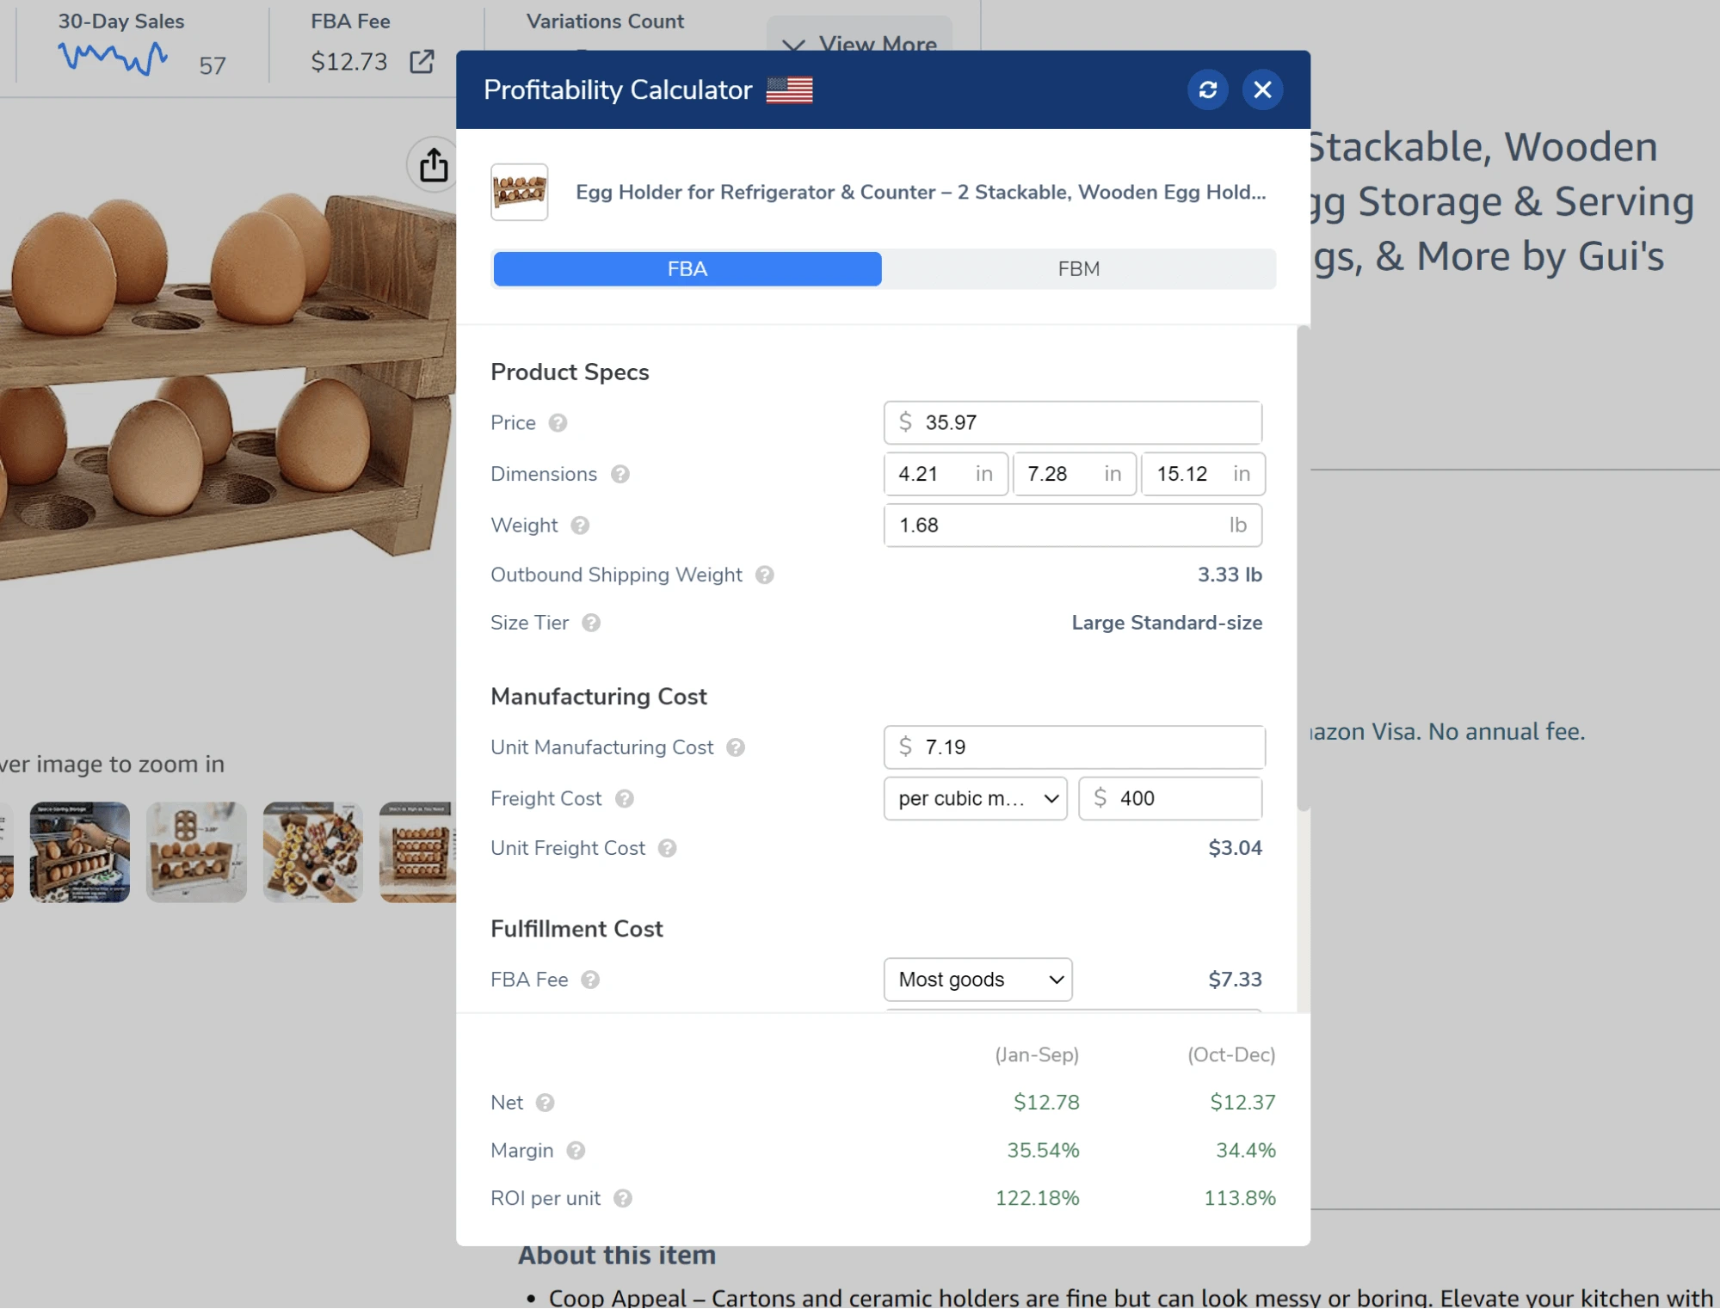Click the $12.73 FBA Fee value

pos(348,62)
